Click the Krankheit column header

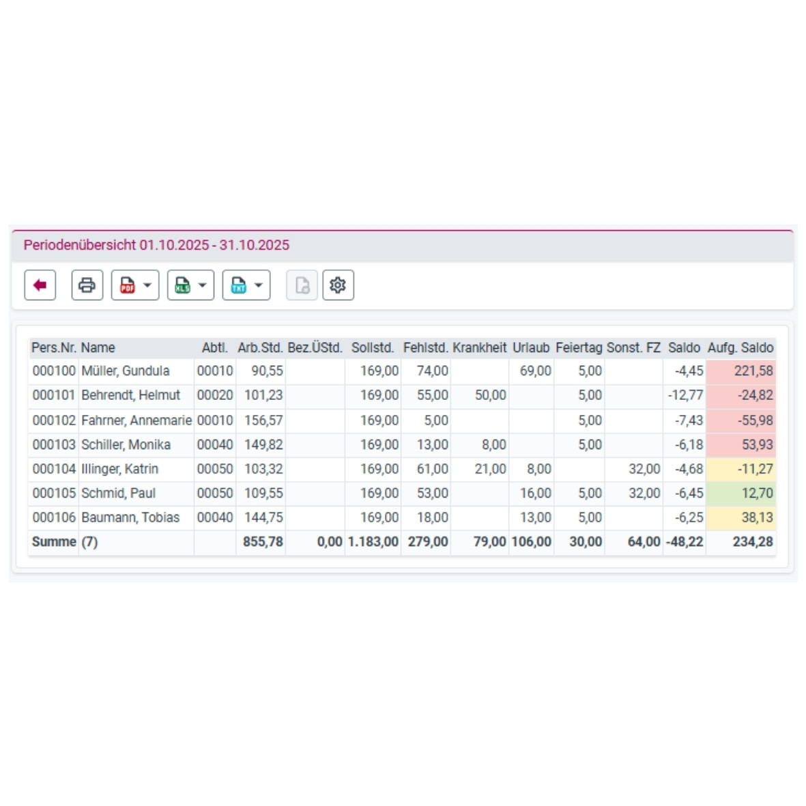479,348
